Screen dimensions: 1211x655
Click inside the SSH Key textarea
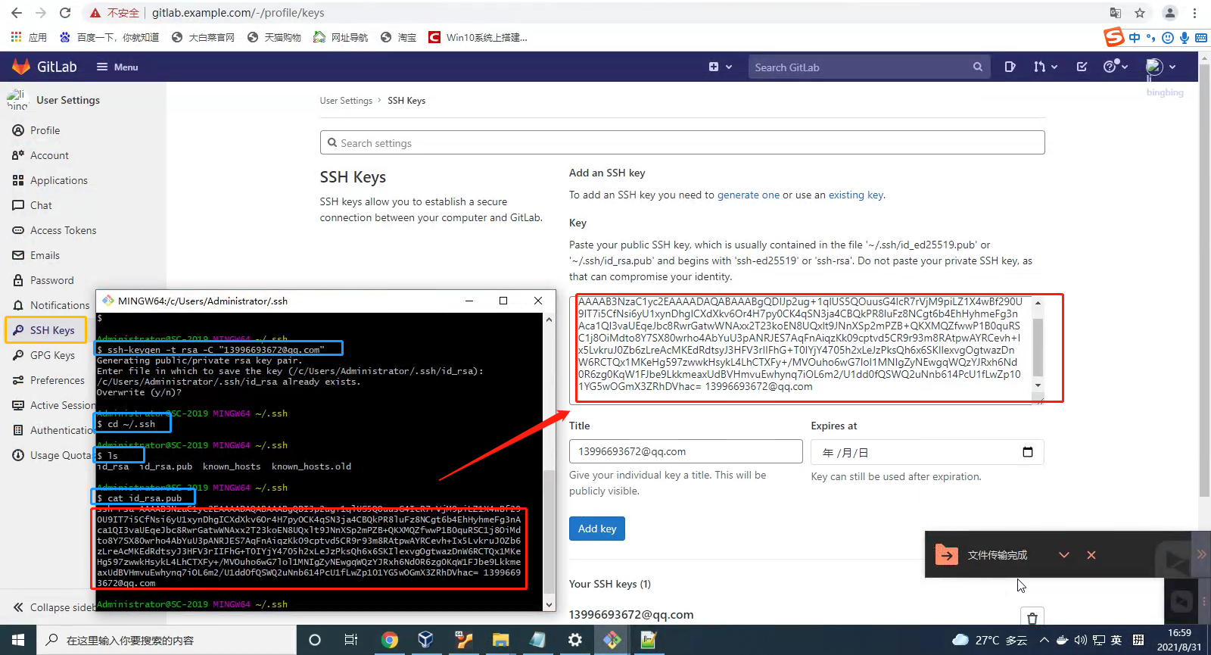(800, 349)
